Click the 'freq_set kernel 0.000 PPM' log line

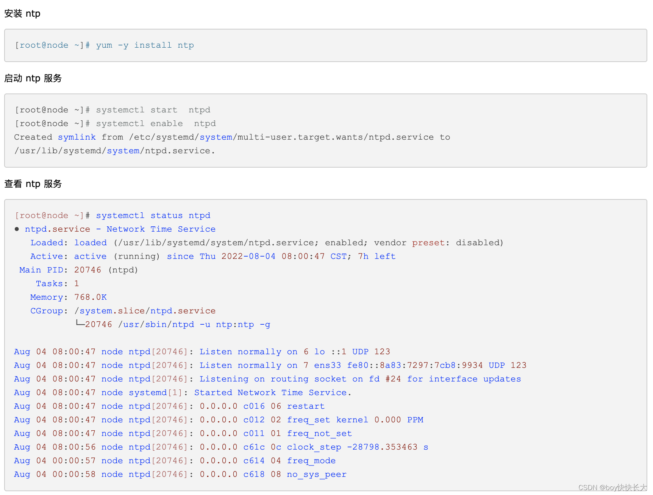pyautogui.click(x=219, y=420)
